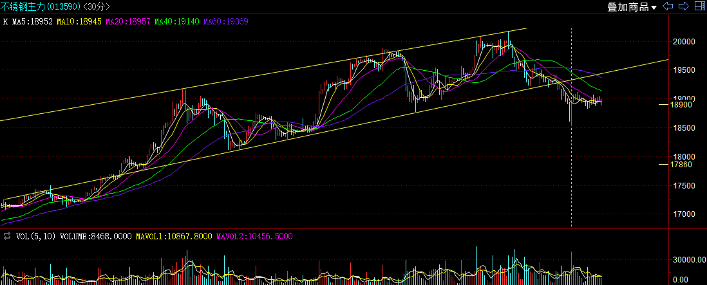Click the MAVOL2:10456.5000 label
The width and height of the screenshot is (707, 285).
pos(255,236)
